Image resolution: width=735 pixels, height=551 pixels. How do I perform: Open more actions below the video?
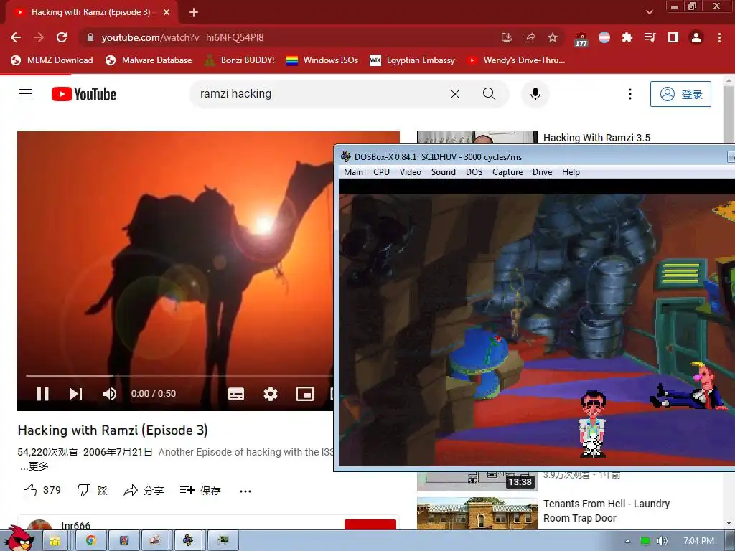(245, 491)
